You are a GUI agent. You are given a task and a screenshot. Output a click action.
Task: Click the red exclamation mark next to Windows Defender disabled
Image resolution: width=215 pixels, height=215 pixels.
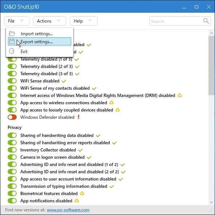[x=78, y=117]
